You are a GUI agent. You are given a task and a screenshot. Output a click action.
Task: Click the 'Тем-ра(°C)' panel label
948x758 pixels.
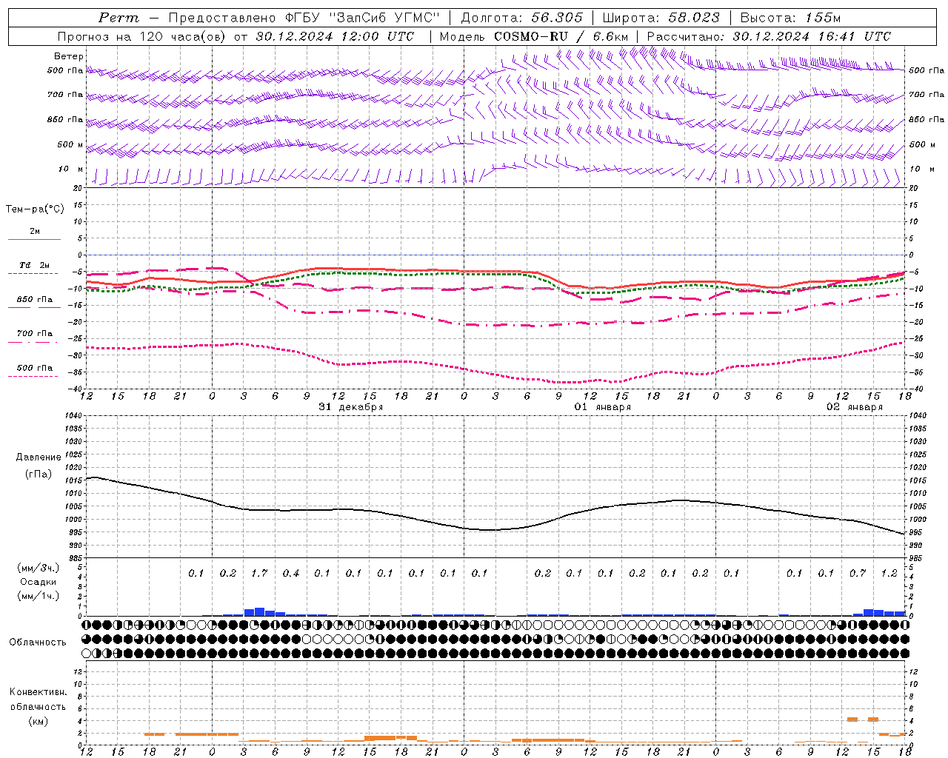click(35, 209)
